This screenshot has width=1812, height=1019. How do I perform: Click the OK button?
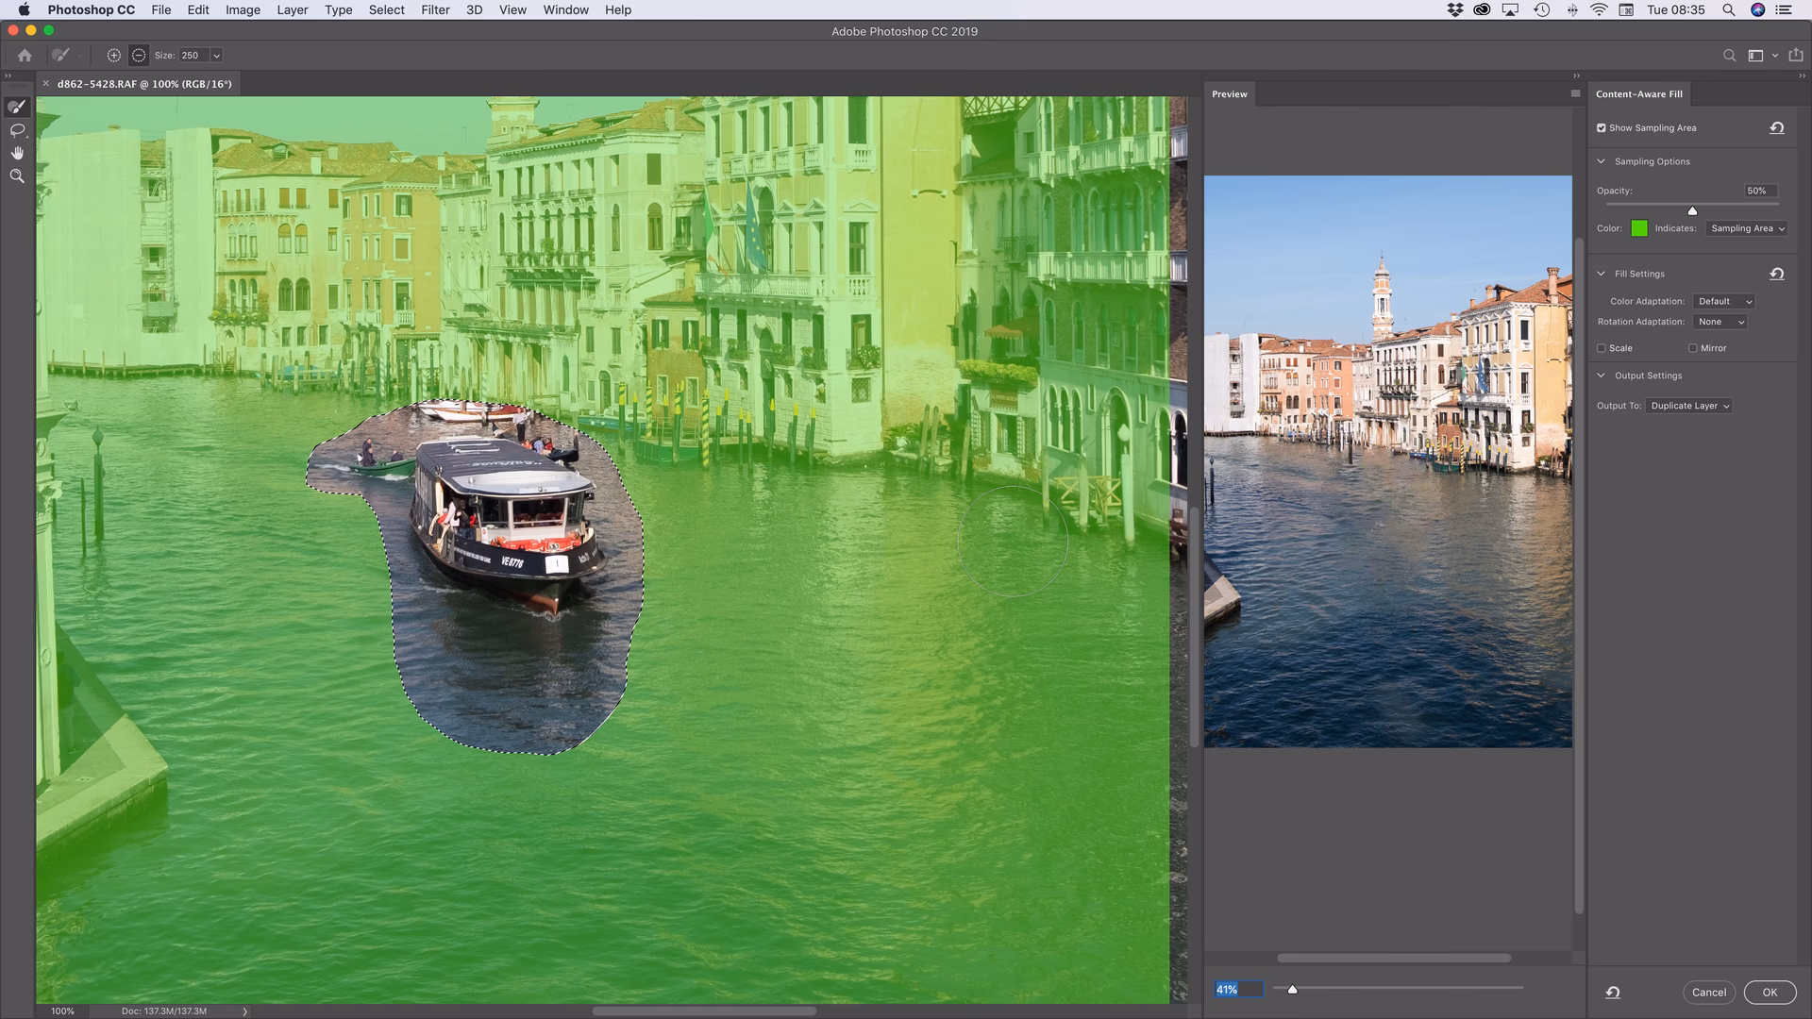click(x=1769, y=992)
